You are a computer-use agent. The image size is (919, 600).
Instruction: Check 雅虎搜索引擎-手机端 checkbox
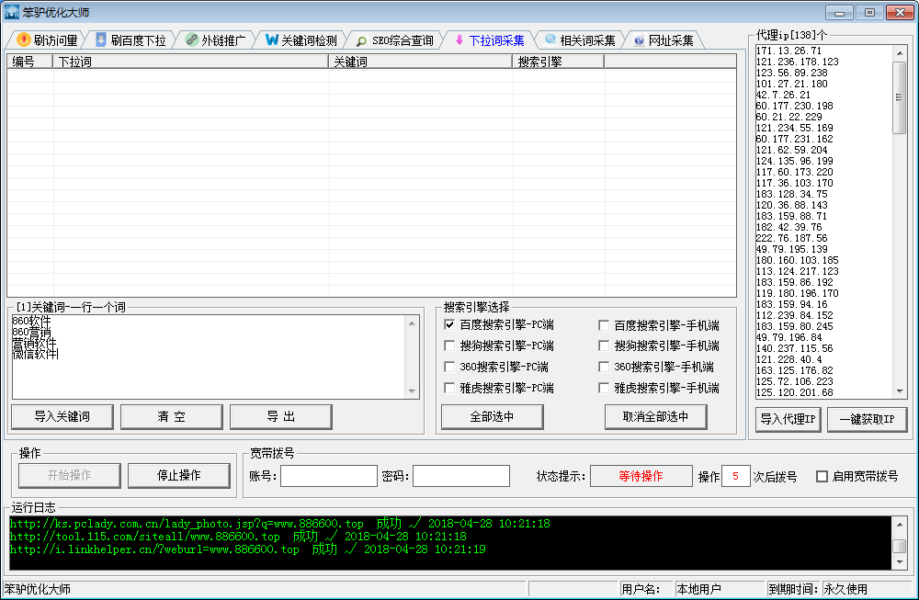604,388
